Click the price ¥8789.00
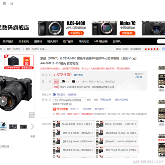 63,75
